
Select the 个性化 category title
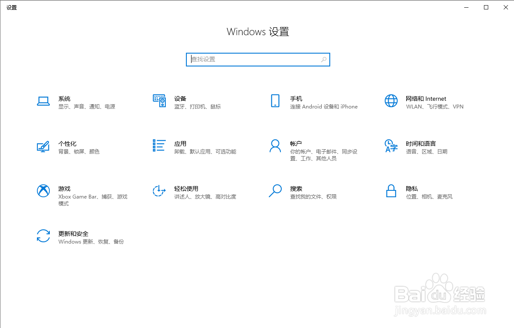[x=67, y=144]
